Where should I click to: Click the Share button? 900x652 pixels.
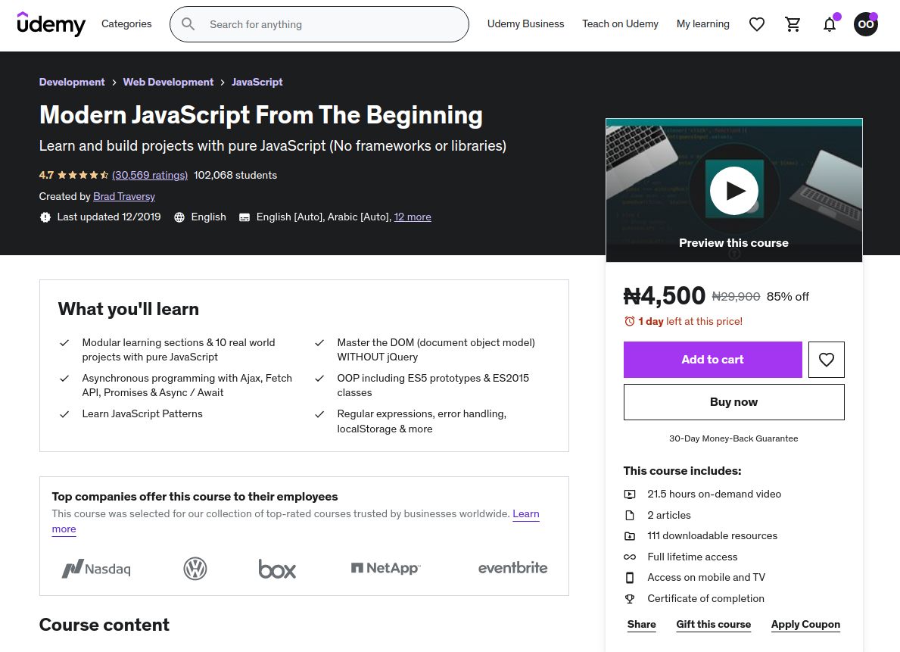pos(641,625)
